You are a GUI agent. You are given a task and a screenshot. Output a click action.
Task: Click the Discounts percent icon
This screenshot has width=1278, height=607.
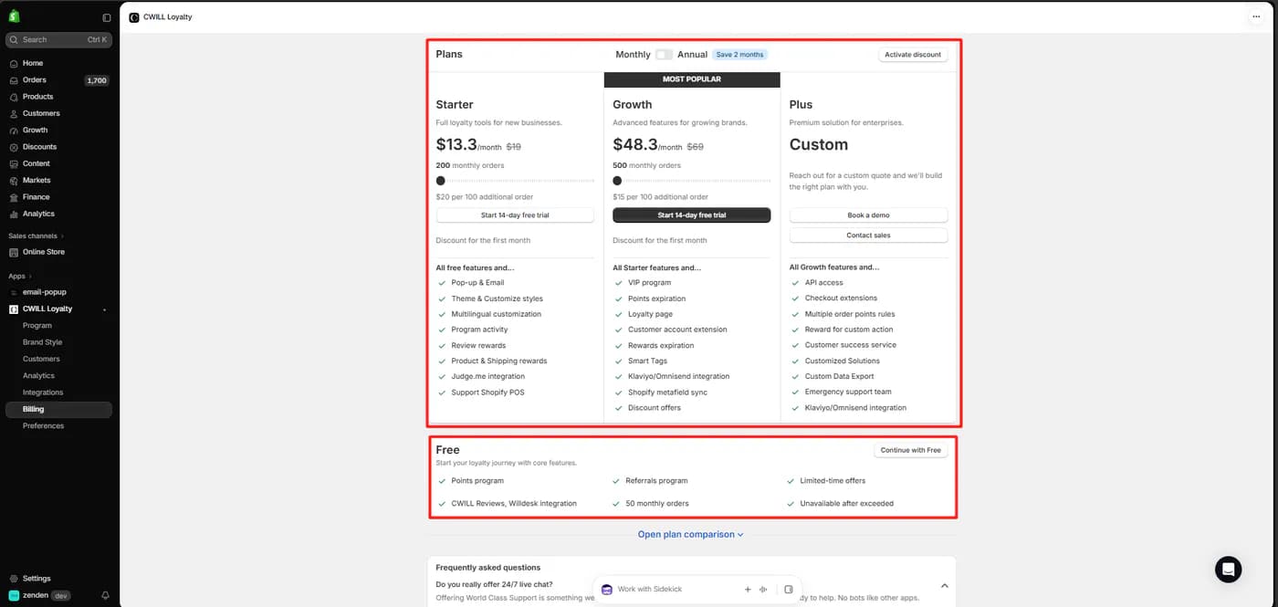[x=14, y=147]
